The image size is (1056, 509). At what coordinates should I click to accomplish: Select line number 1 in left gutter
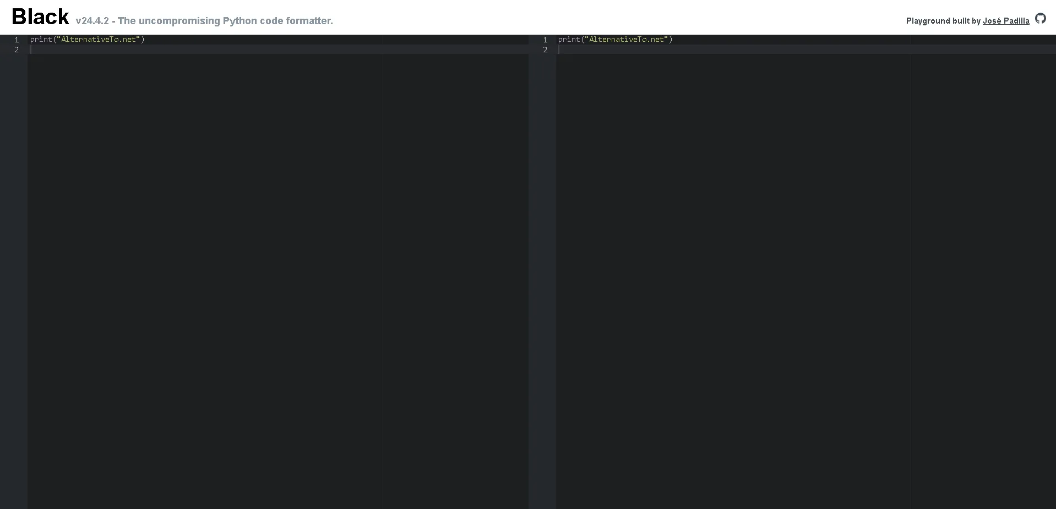point(17,40)
